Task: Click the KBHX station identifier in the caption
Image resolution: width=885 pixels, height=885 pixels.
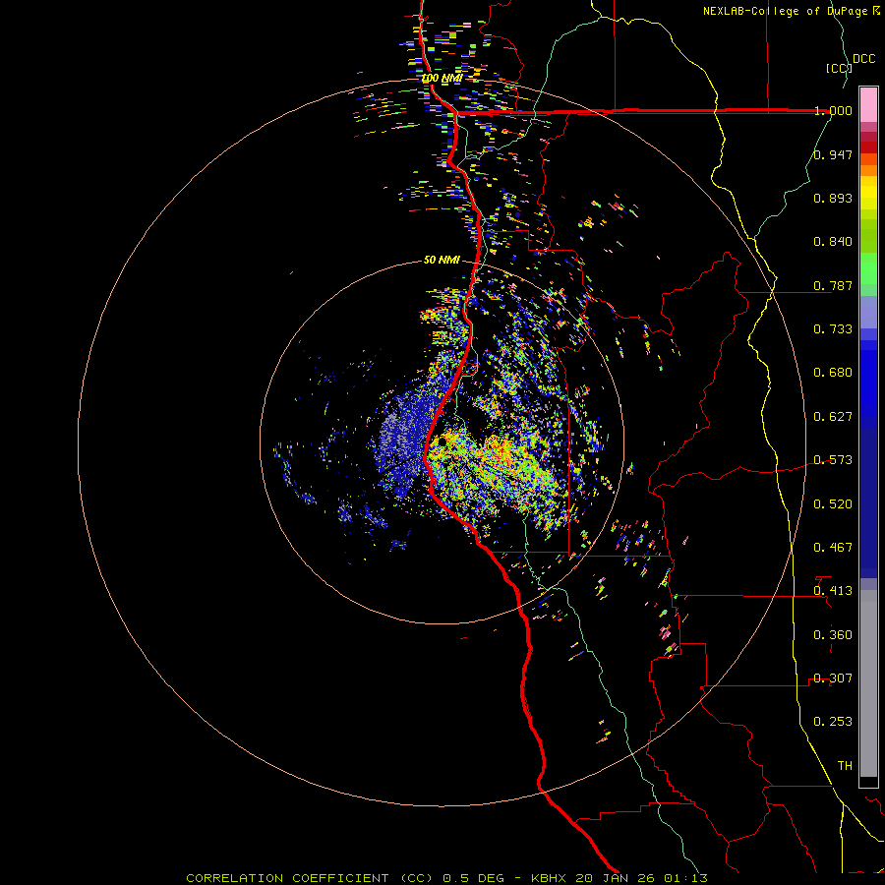Action: click(x=551, y=878)
